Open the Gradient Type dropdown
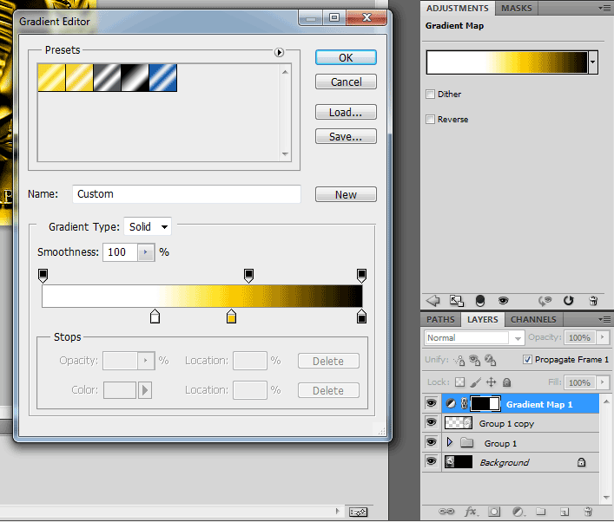Viewport: 614px width, 522px height. coord(148,227)
